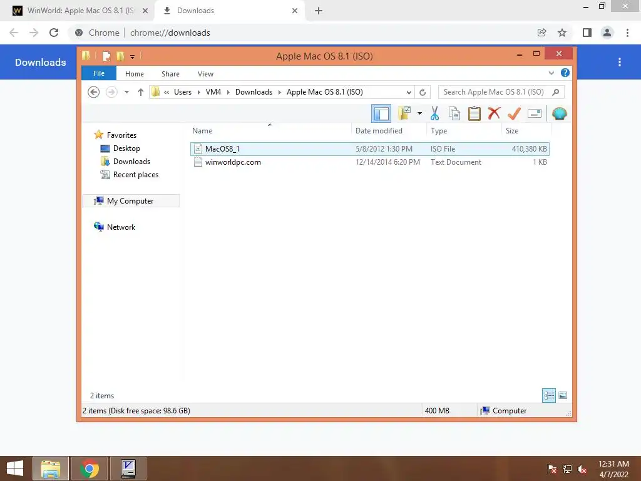Click the envelope E-mail toolbar icon
The width and height of the screenshot is (641, 481).
pos(535,113)
